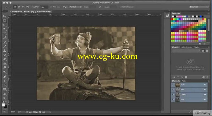The height and width of the screenshot is (116, 212).
Task: Click the Refine Edge button
Action: pyautogui.click(x=127, y=7)
